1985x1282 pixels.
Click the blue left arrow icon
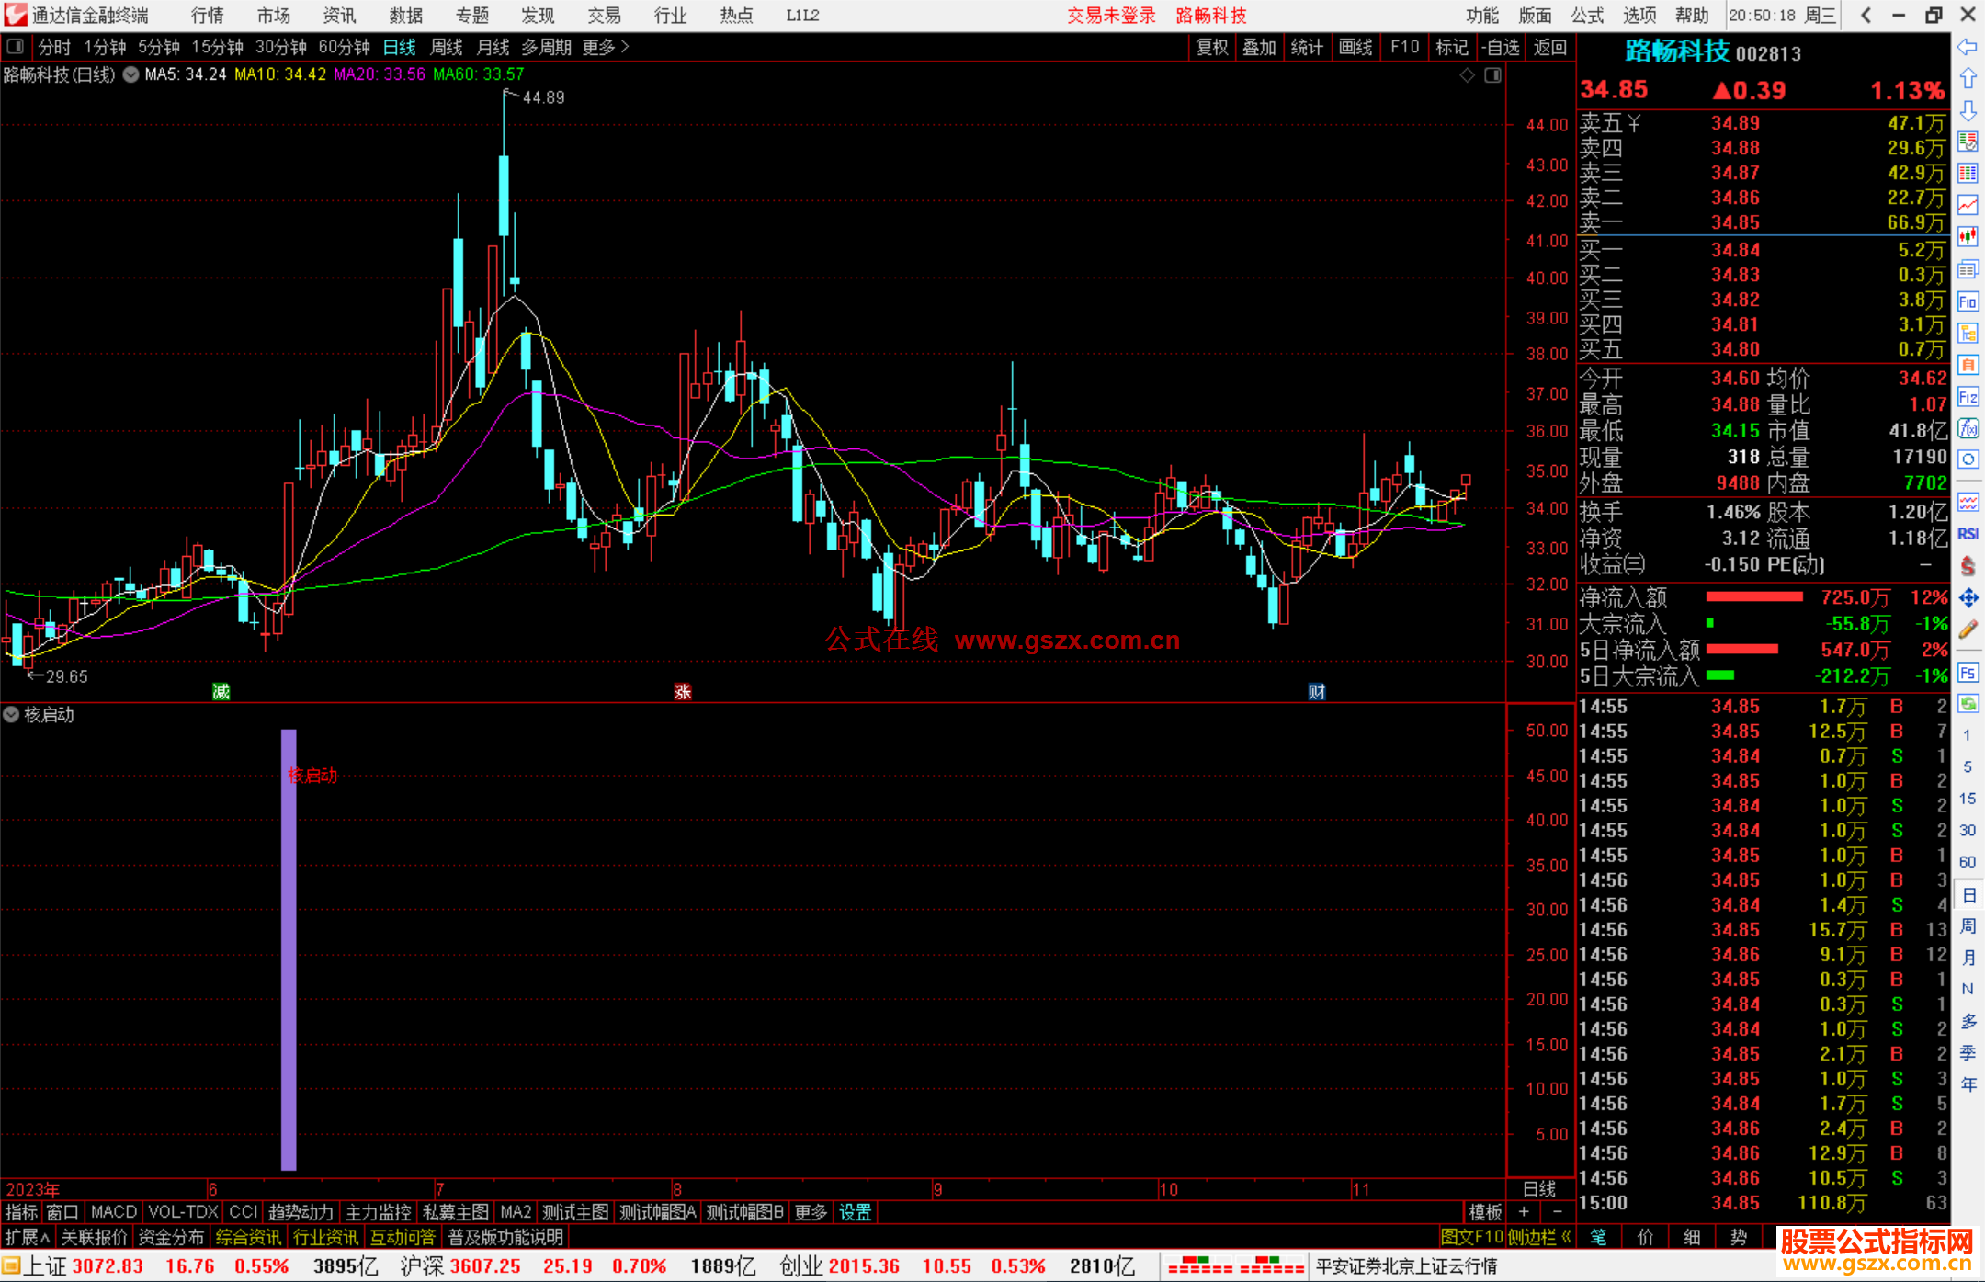coord(1968,47)
